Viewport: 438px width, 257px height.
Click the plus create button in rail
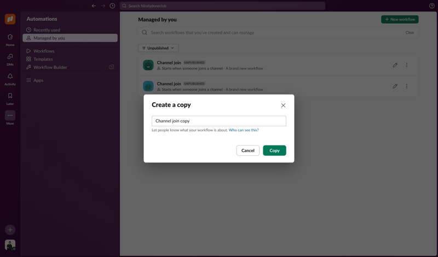tap(10, 230)
